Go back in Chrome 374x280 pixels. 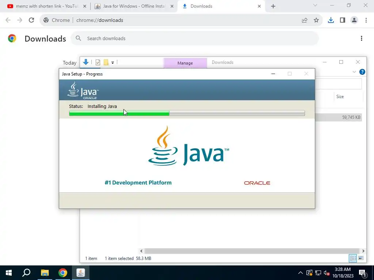click(8, 20)
